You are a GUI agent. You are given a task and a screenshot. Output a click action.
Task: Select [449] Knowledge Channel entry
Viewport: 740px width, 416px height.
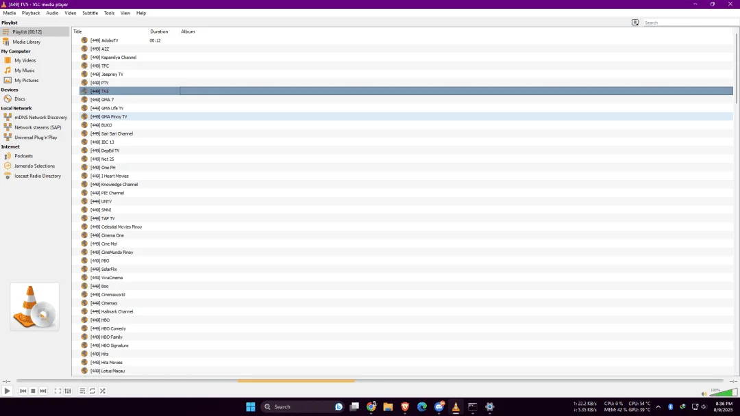[x=406, y=185]
